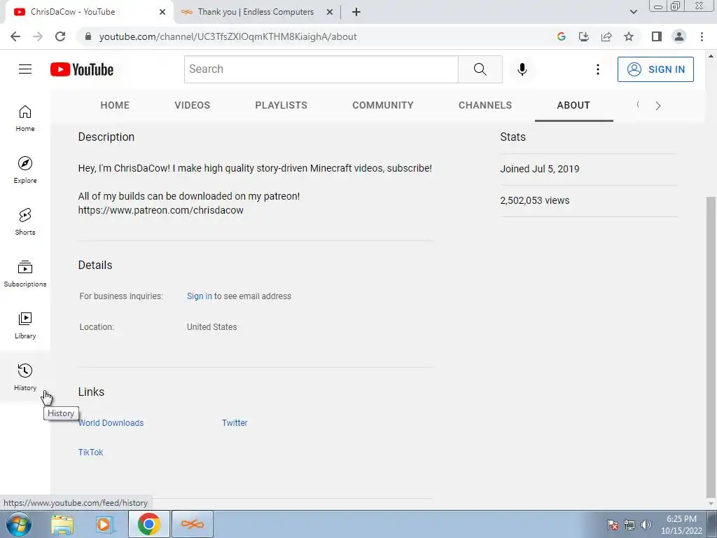The width and height of the screenshot is (717, 538).
Task: Switch to the COMMUNITY channel tab
Action: coord(383,105)
